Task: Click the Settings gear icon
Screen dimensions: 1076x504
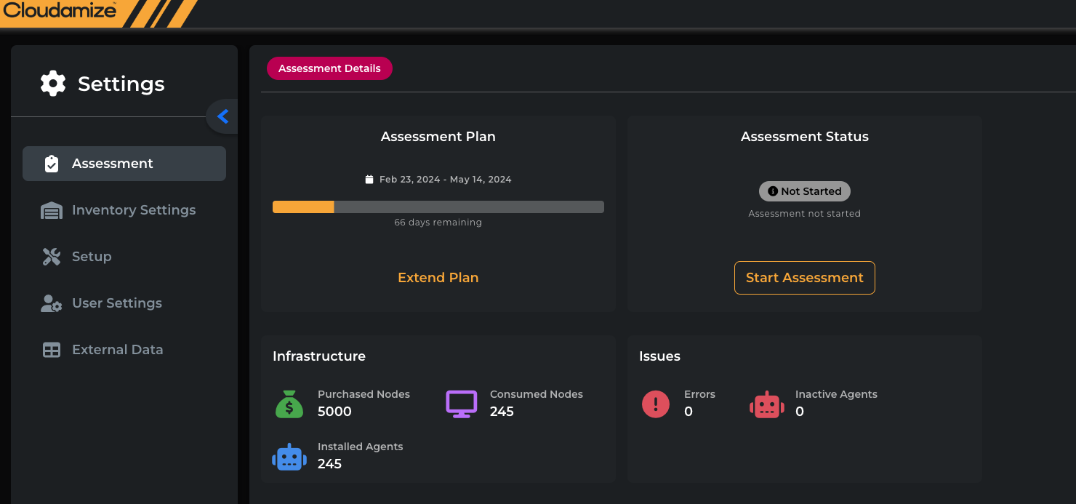Action: [53, 84]
